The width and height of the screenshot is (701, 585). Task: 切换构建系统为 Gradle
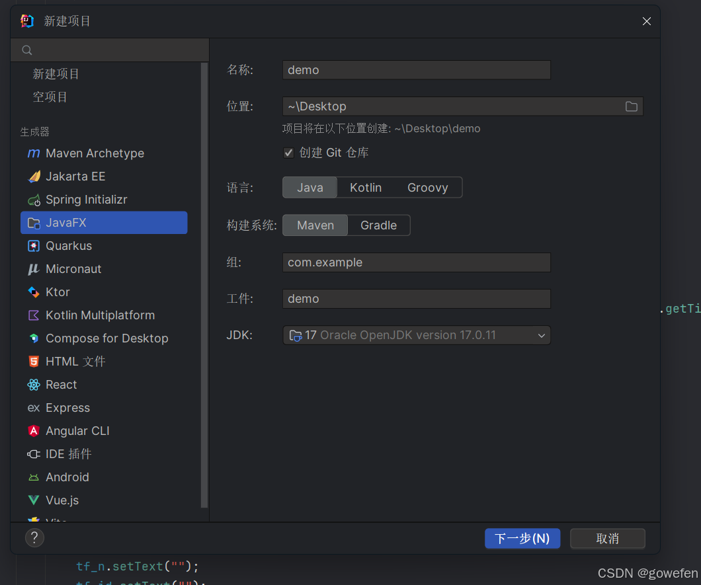click(378, 225)
